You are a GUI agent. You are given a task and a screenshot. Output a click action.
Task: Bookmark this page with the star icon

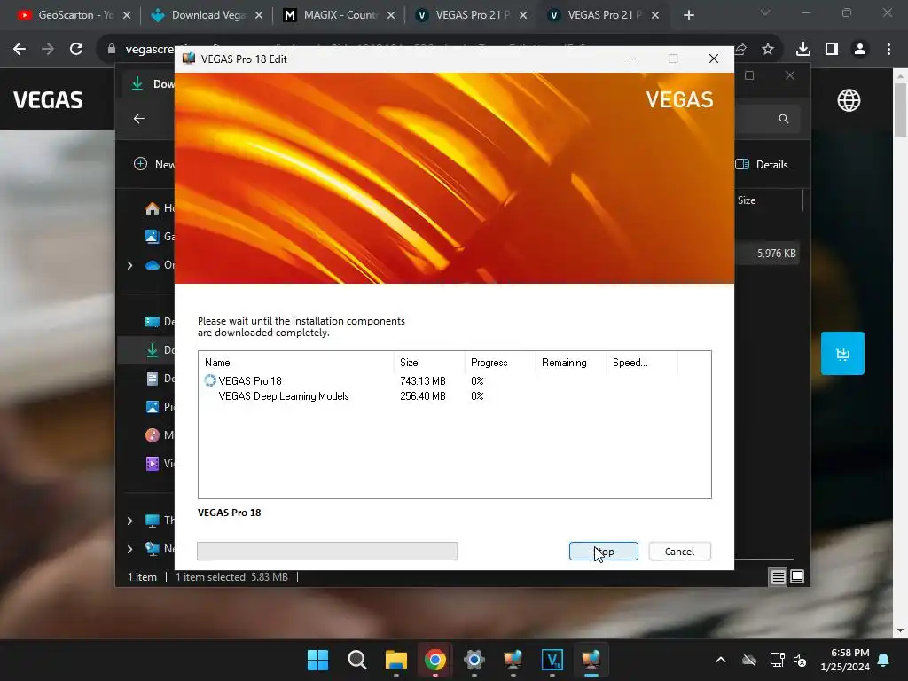pos(768,50)
